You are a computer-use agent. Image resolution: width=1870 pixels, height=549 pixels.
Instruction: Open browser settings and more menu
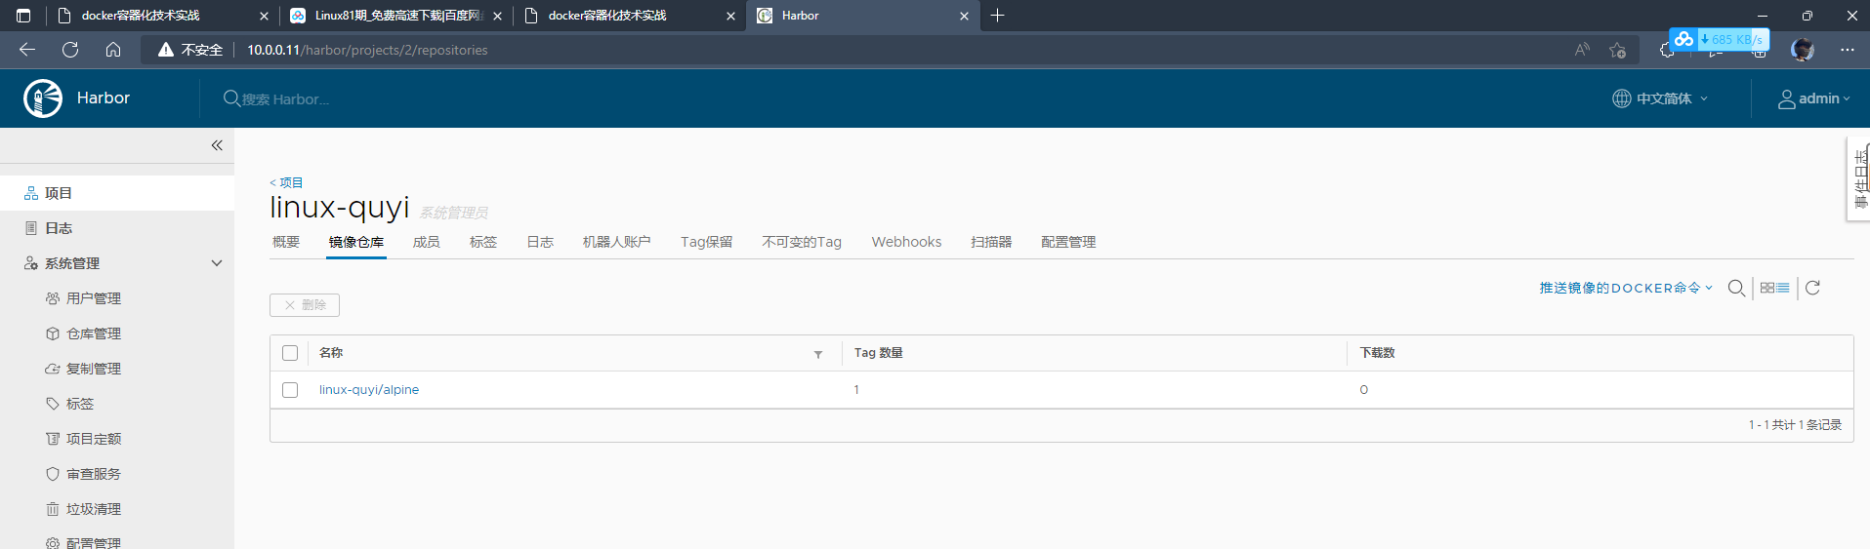[1847, 50]
